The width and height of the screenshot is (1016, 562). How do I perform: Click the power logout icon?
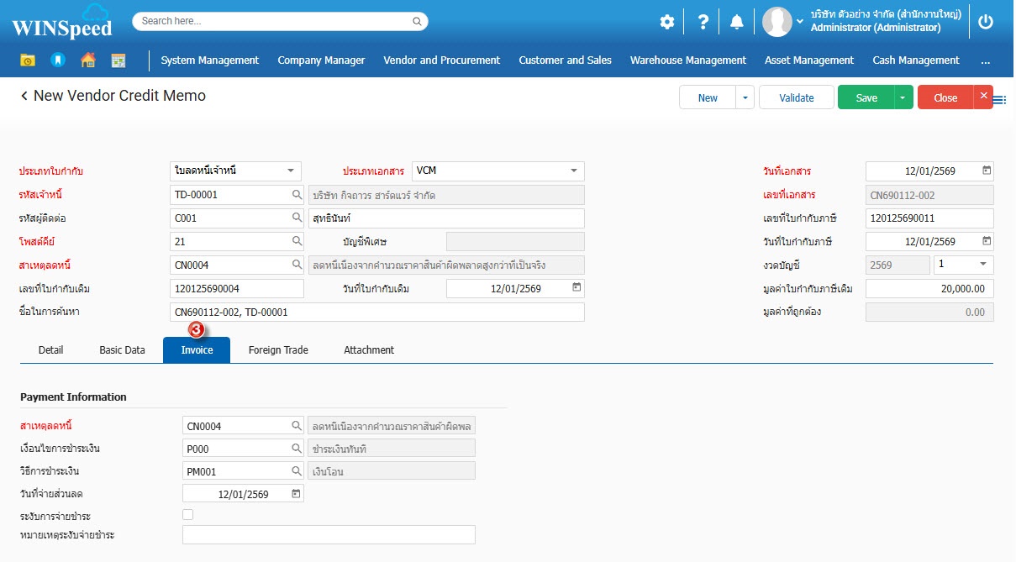point(986,22)
